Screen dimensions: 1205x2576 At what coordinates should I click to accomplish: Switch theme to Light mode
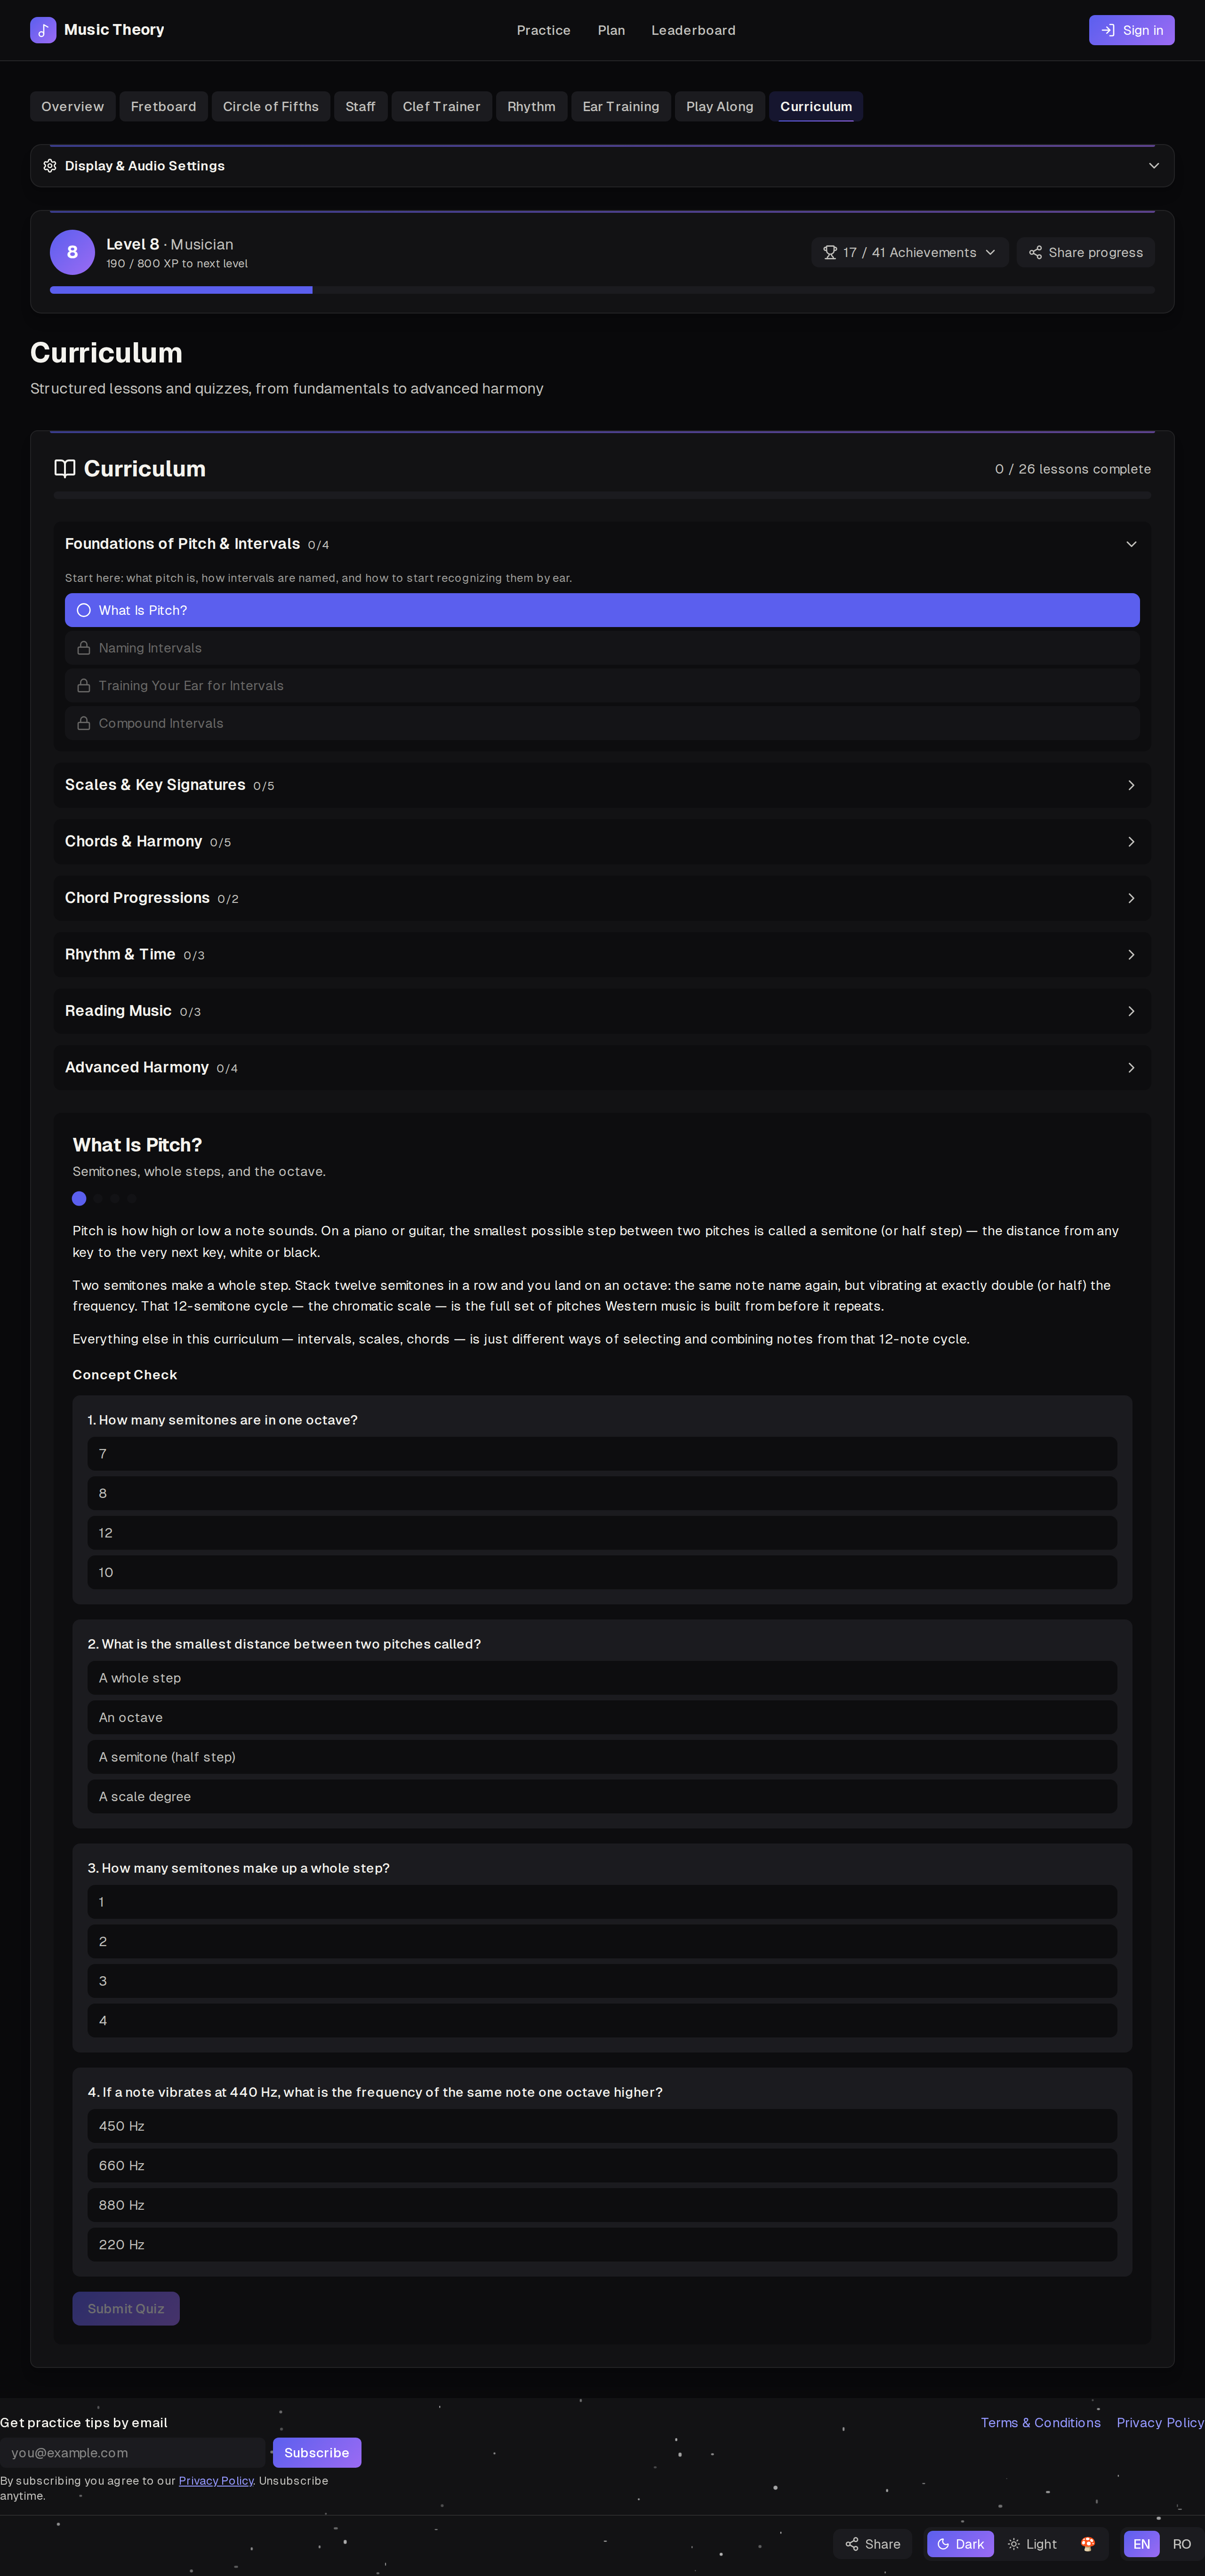1033,2544
